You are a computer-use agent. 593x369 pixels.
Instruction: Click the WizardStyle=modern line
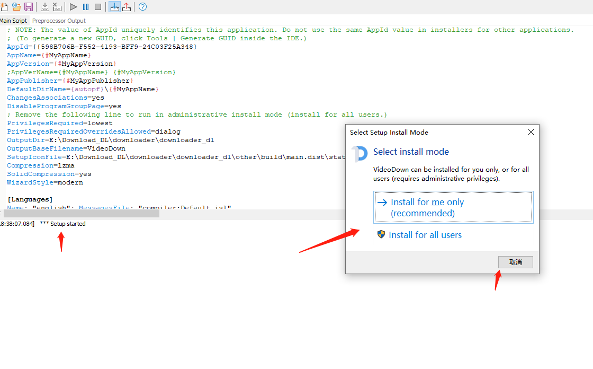(x=44, y=182)
